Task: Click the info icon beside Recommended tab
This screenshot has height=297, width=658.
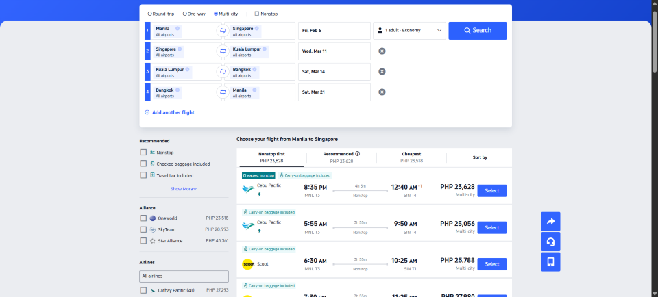Action: coord(358,154)
